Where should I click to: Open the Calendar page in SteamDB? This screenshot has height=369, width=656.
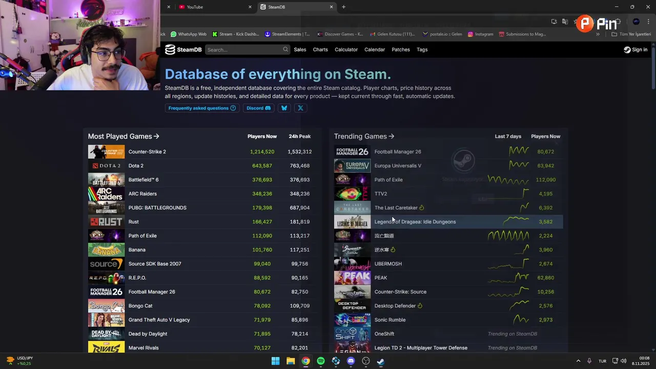375,50
